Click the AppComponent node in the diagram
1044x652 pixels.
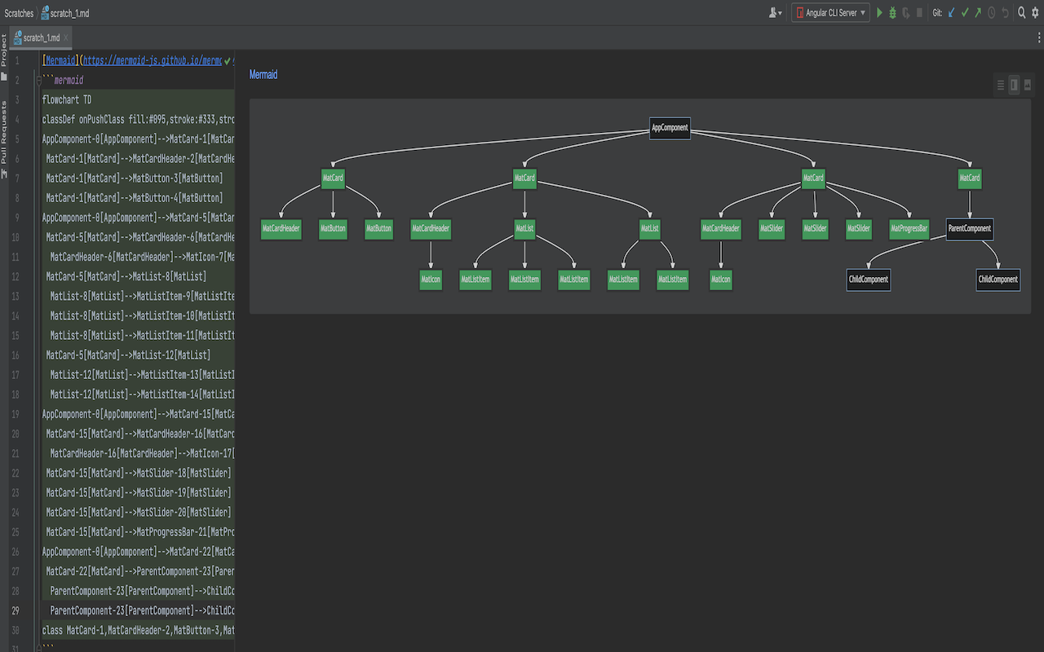pos(670,128)
